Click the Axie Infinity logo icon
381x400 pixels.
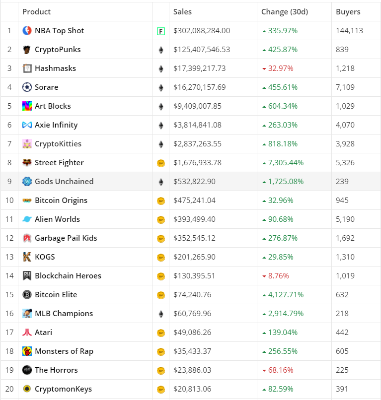point(27,125)
